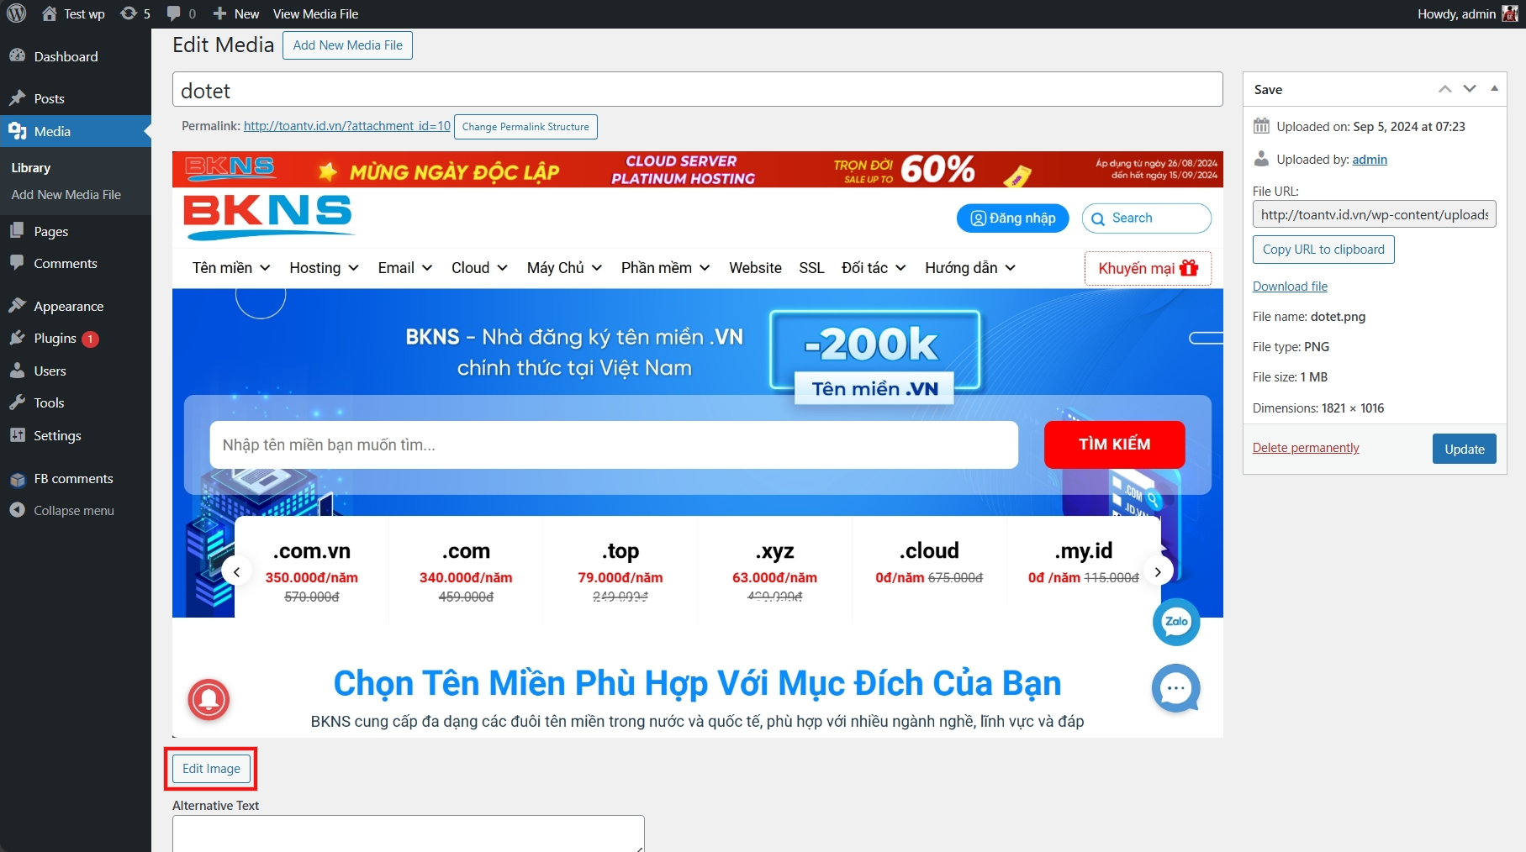Click the FB comments cube icon
Image resolution: width=1526 pixels, height=852 pixels.
(18, 479)
